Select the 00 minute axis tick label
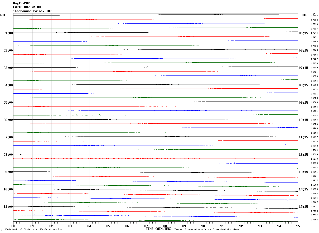 (x=13, y=226)
